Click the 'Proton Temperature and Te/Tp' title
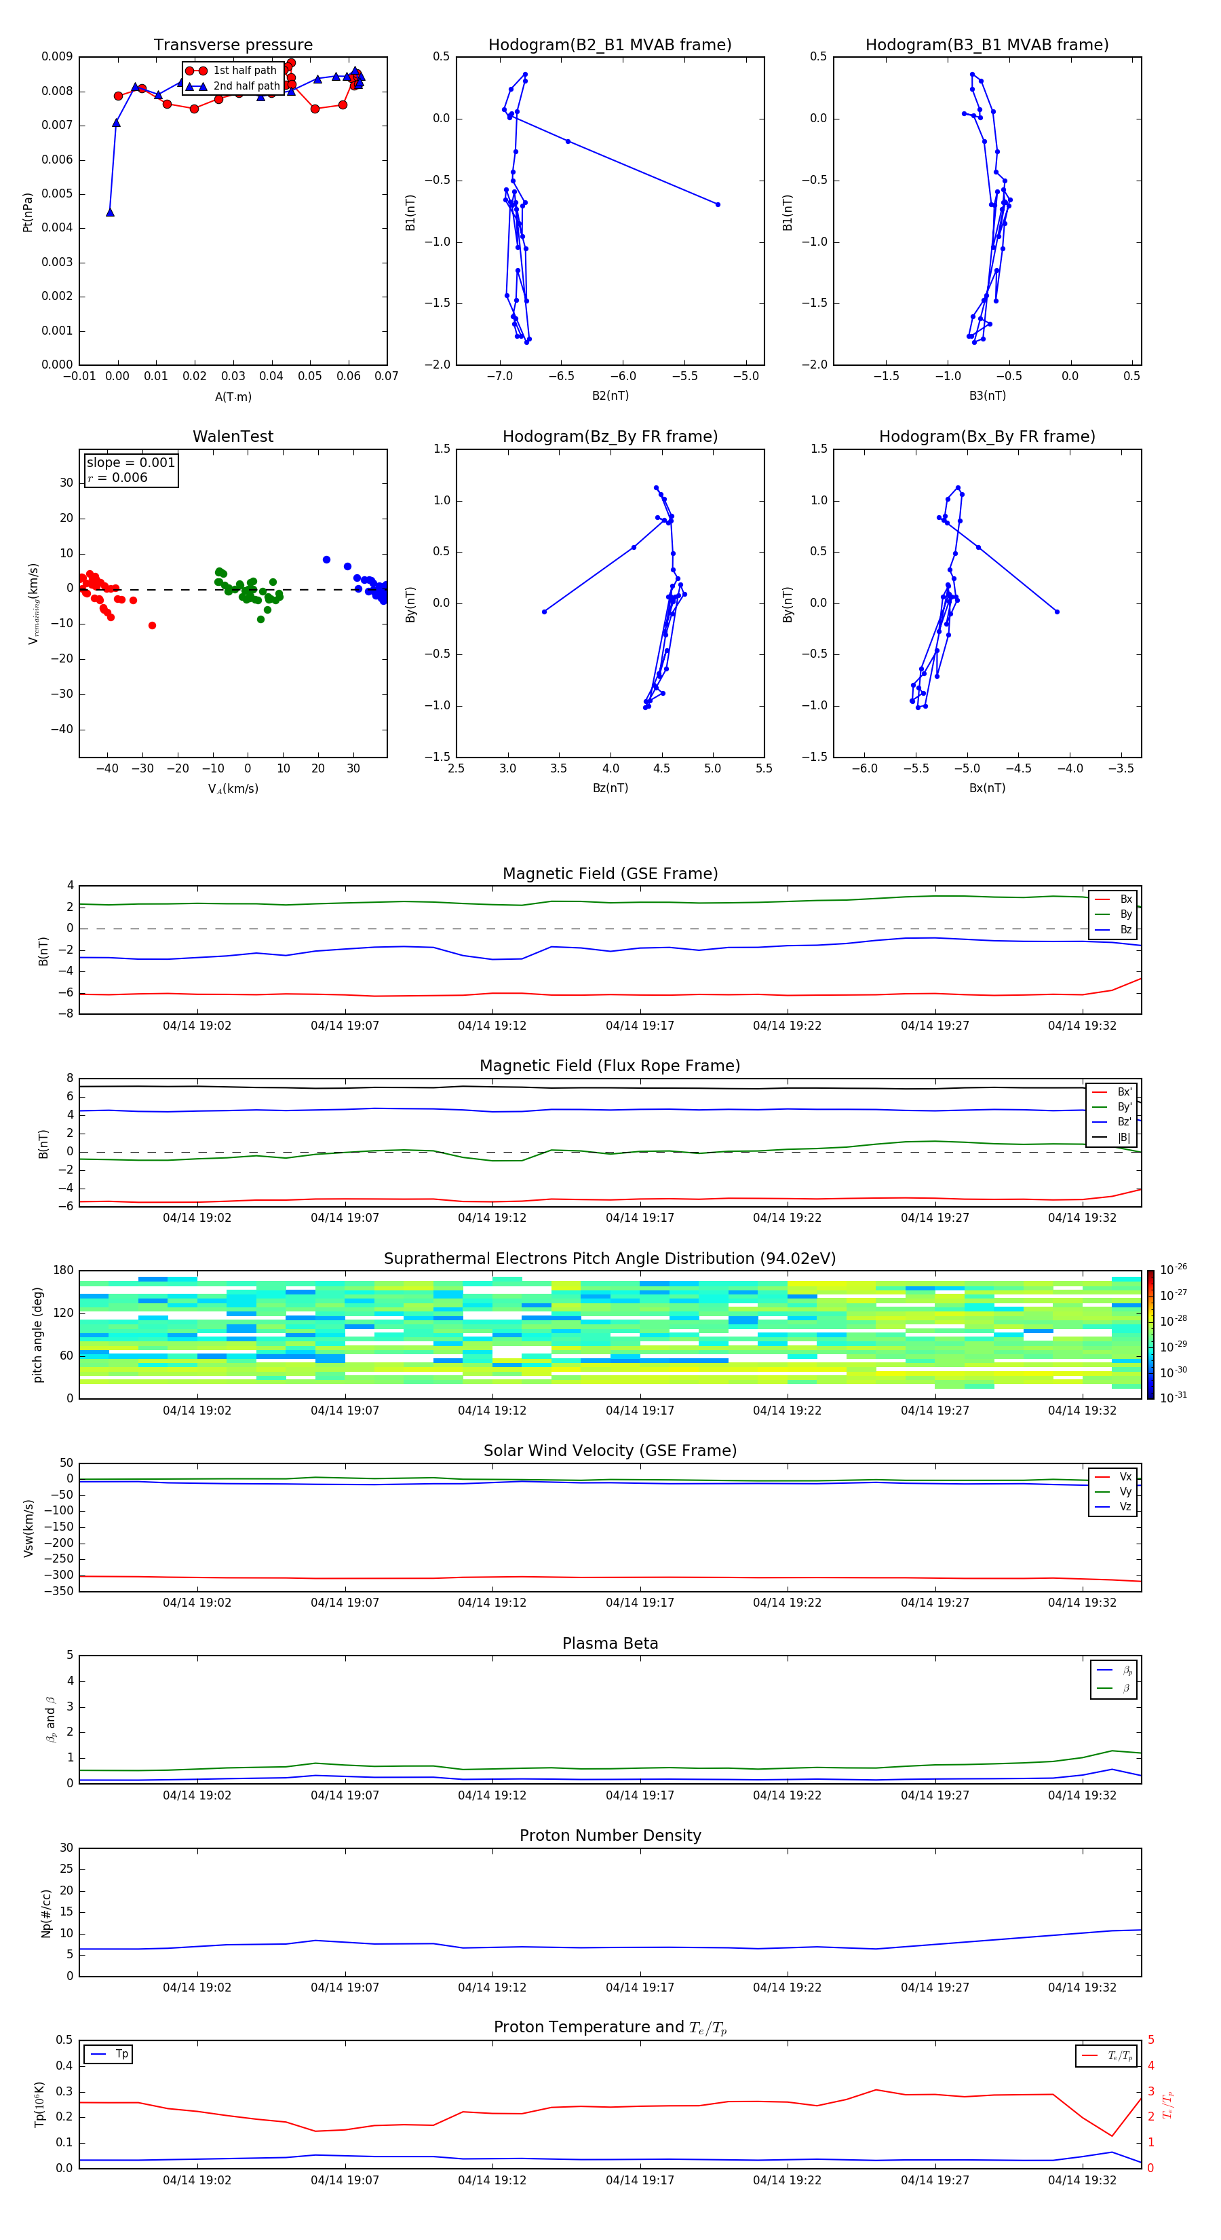1221x2240 pixels. tap(610, 2028)
